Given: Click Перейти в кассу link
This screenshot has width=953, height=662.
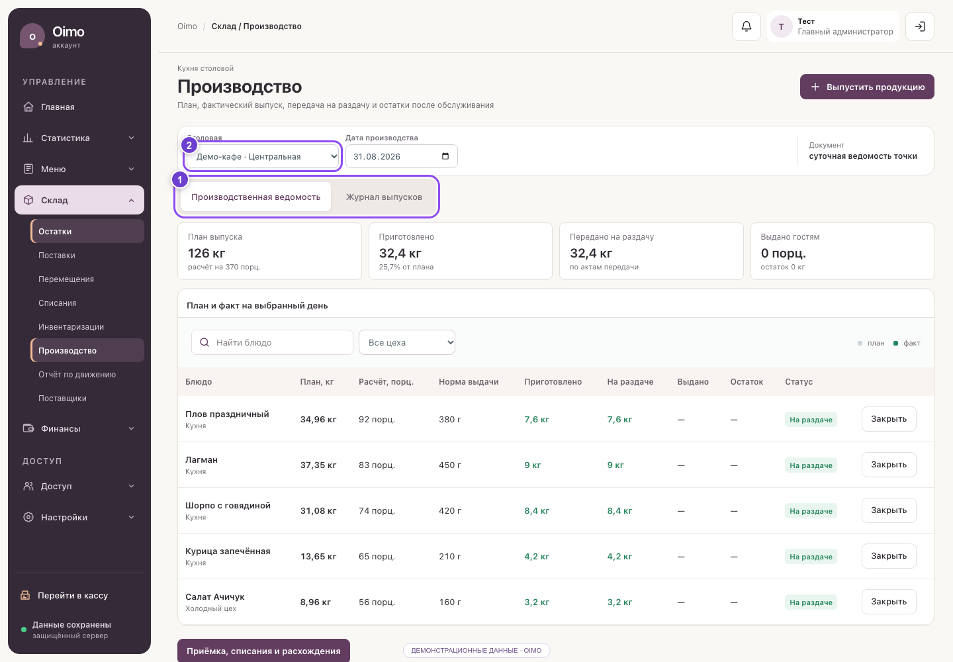Looking at the screenshot, I should (73, 595).
